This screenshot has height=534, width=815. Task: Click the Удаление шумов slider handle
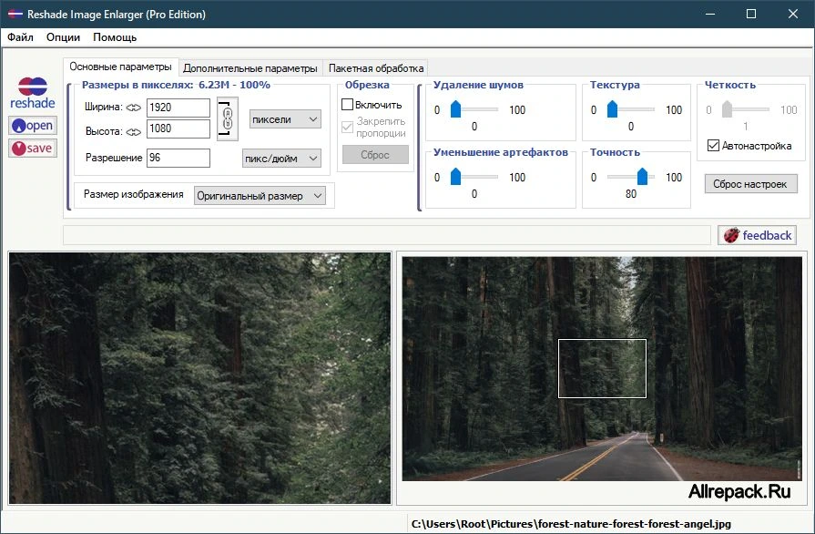455,109
